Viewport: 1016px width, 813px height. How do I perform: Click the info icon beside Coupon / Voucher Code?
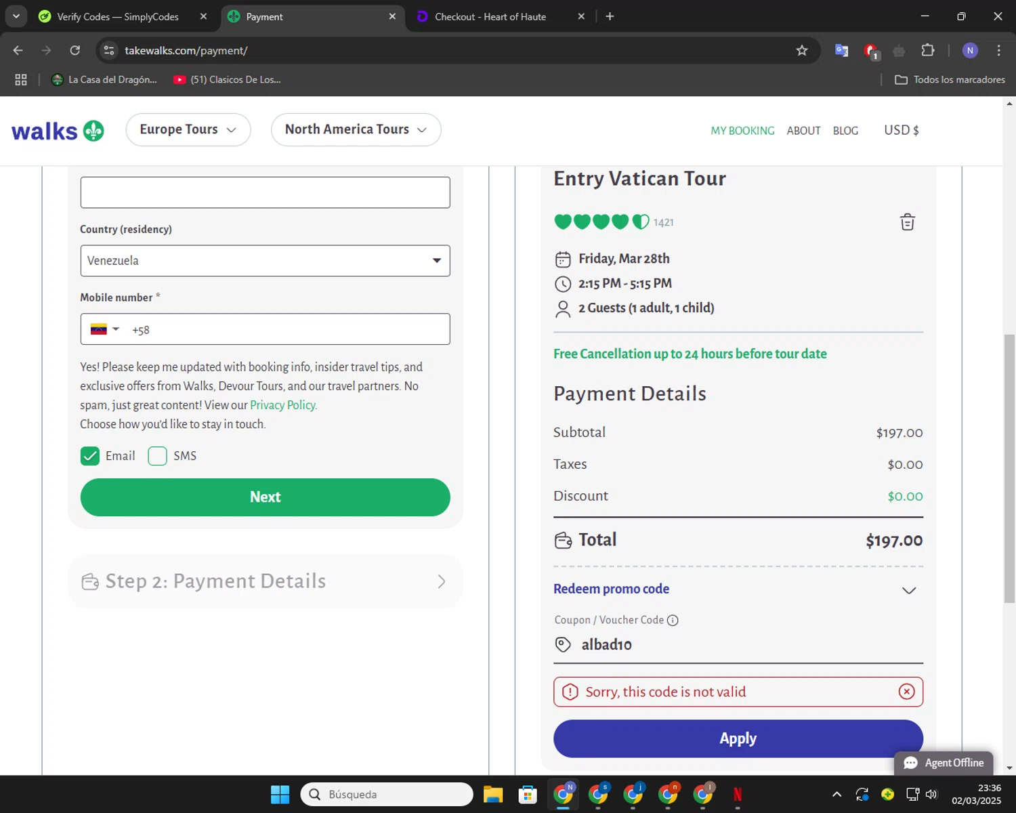(673, 620)
